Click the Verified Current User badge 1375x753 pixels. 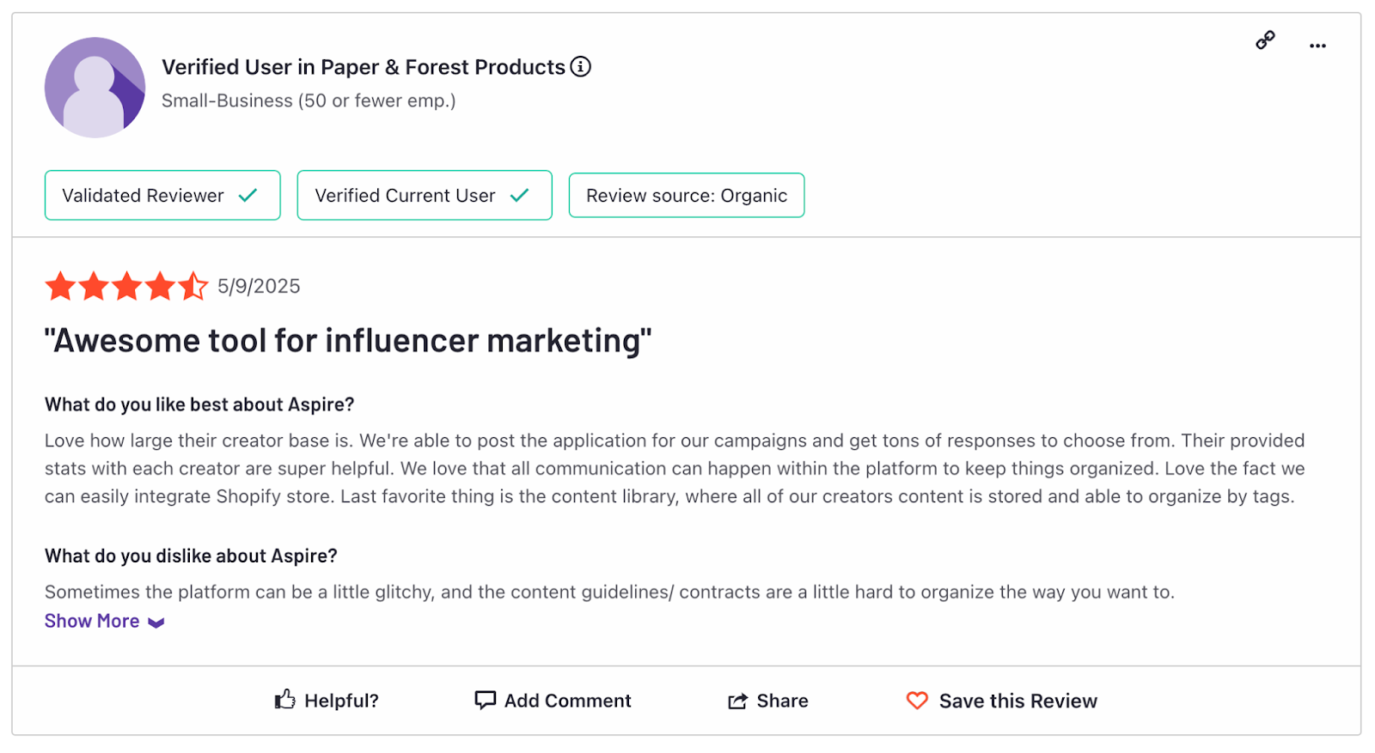[425, 195]
